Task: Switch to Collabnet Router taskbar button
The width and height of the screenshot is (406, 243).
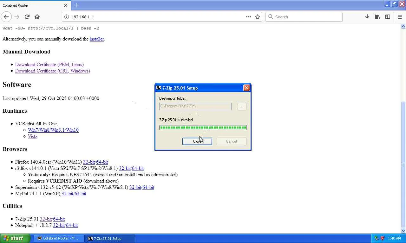Action: point(59,239)
